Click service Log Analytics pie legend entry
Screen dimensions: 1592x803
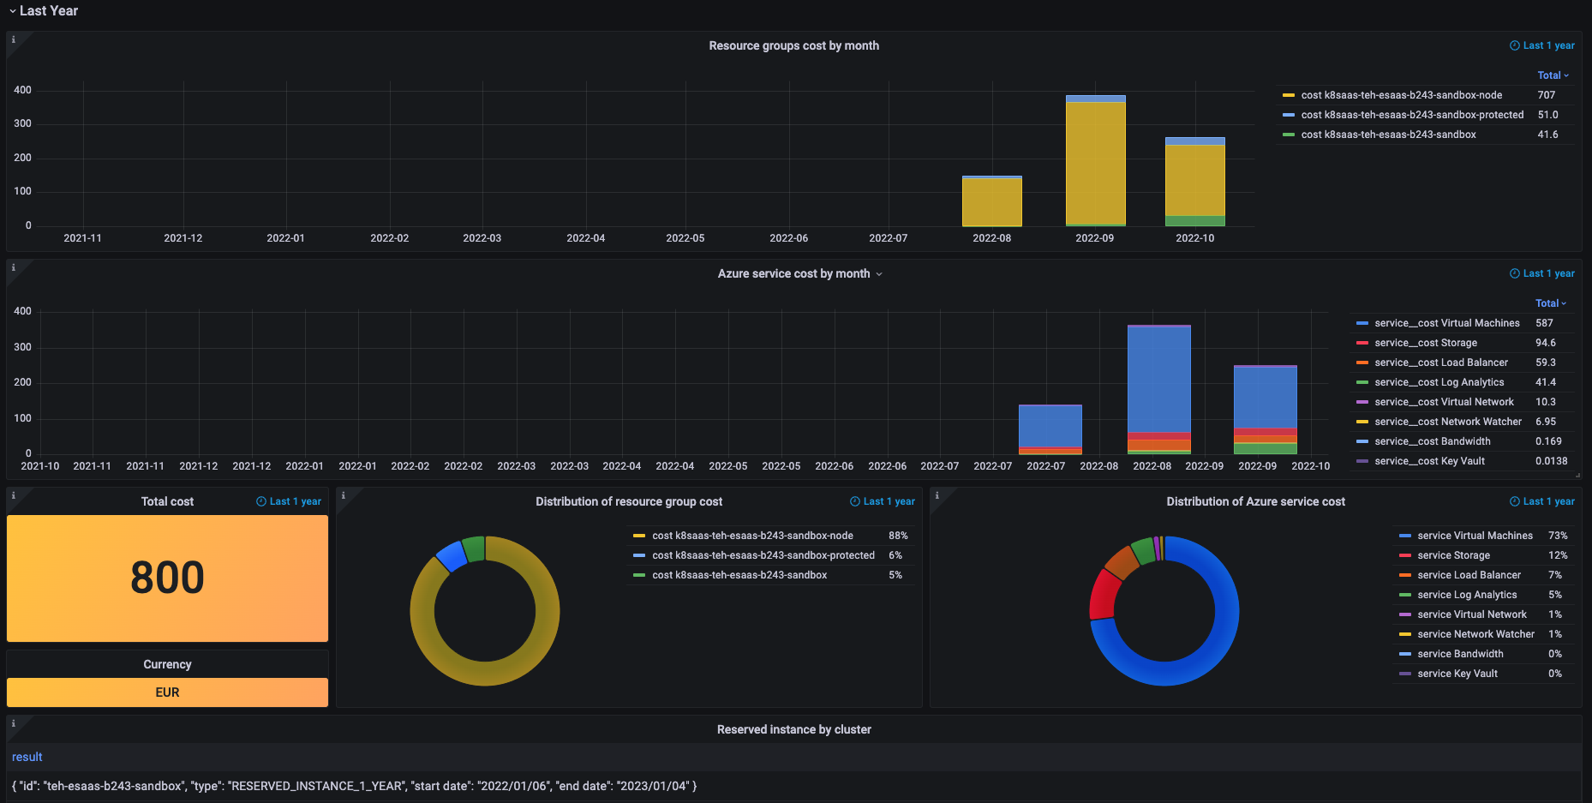tap(1467, 595)
